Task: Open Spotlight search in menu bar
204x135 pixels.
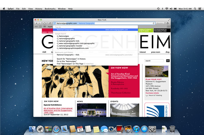Action: point(195,9)
